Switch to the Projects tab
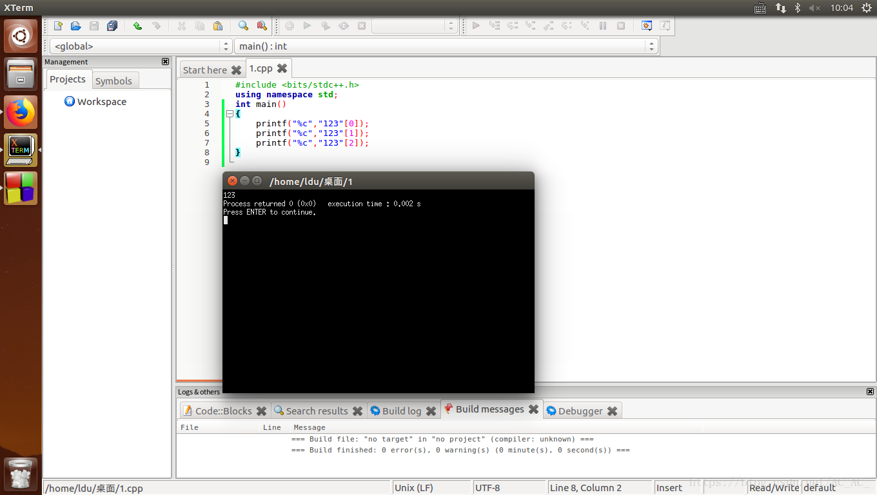877x495 pixels. tap(68, 79)
